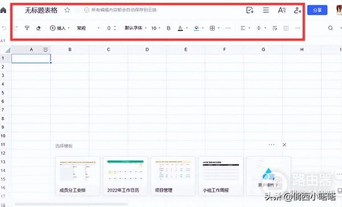Open the A-with-lines text display icon
342x207 pixels.
pyautogui.click(x=282, y=10)
